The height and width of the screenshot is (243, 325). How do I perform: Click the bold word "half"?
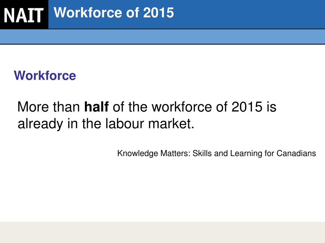[x=96, y=106]
